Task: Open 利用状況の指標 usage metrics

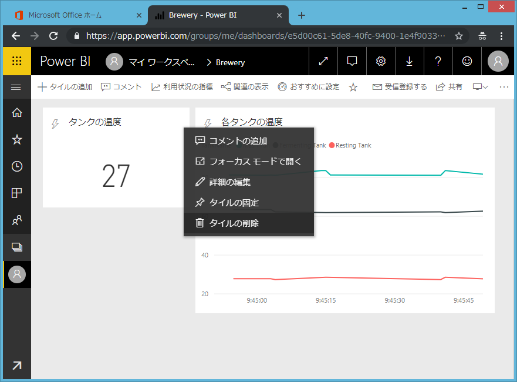Action: tap(182, 87)
